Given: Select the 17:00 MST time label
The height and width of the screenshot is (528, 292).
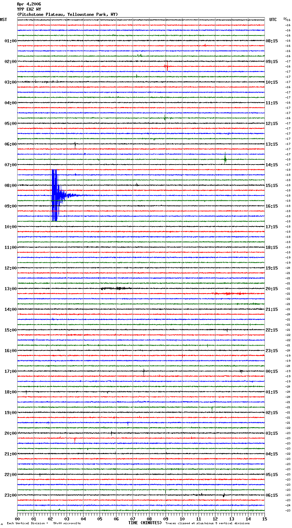Looking at the screenshot, I should coord(11,371).
